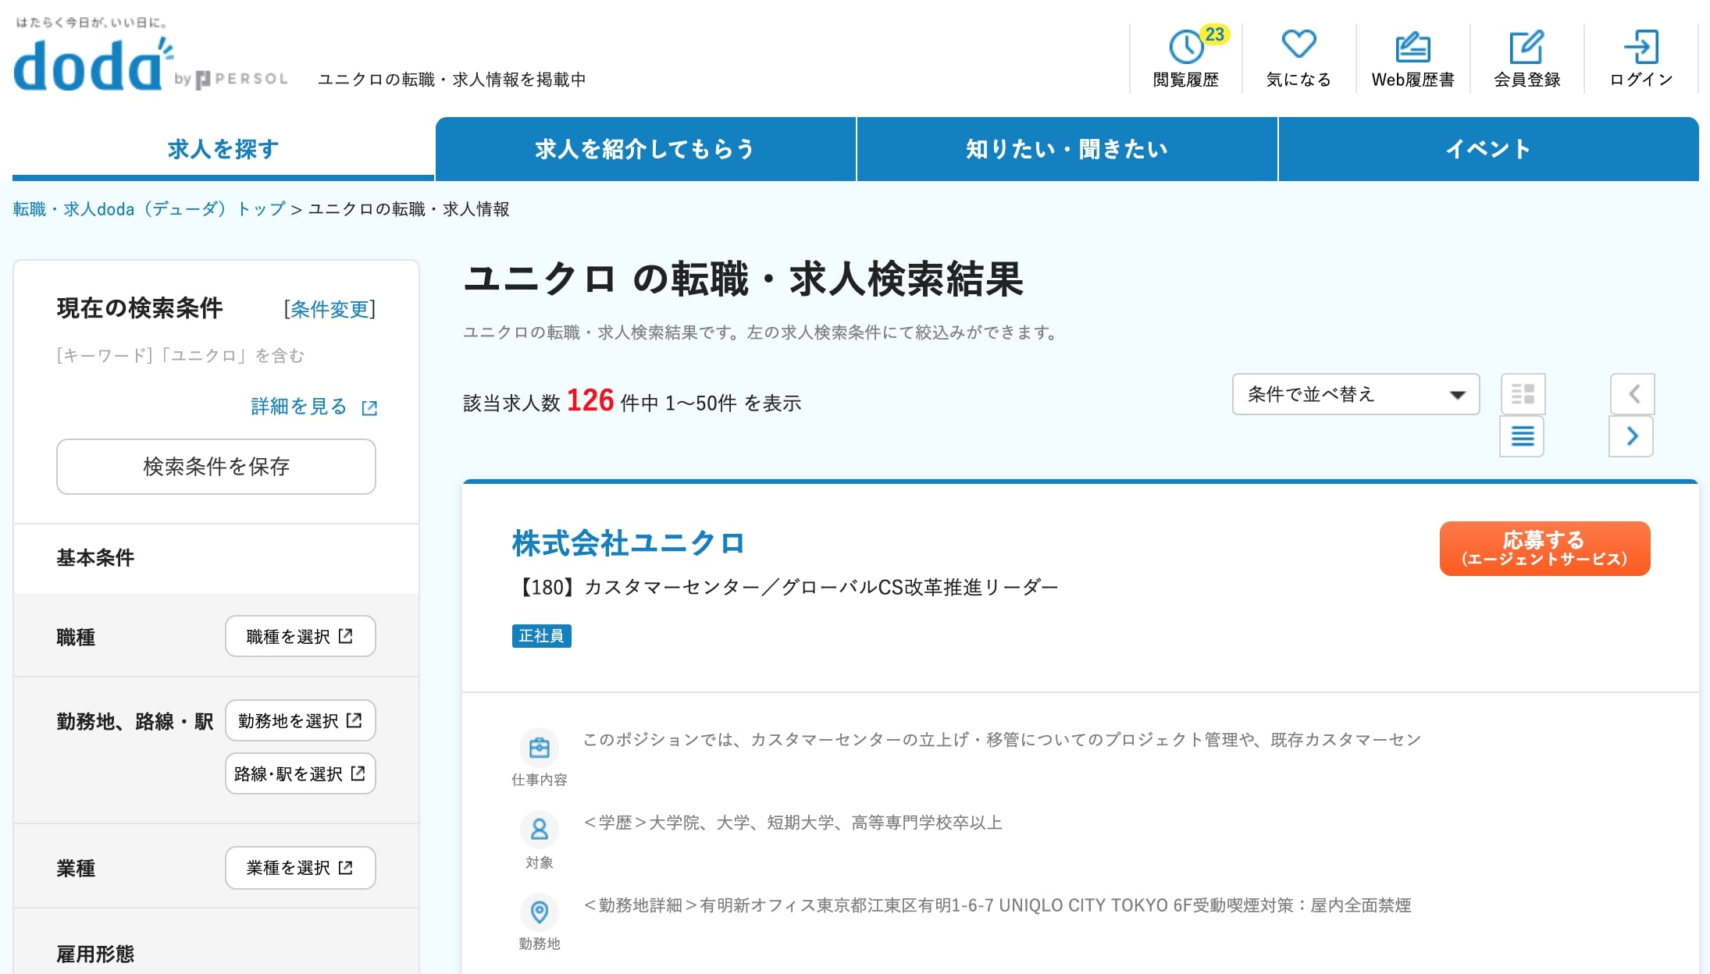Image resolution: width=1710 pixels, height=974 pixels.
Task: Click the 条件変更 link
Action: point(330,310)
